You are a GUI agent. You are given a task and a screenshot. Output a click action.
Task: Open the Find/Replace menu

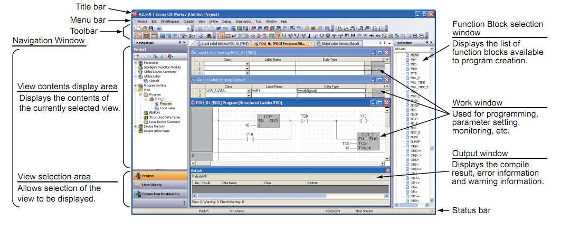pyautogui.click(x=171, y=22)
